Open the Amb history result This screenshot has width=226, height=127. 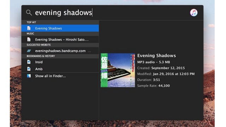[60, 69]
